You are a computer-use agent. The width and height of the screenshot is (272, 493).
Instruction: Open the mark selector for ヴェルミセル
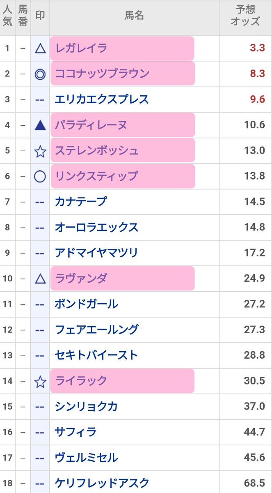40,458
